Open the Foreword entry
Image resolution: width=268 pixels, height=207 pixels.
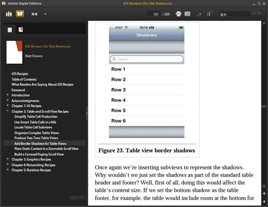click(18, 90)
